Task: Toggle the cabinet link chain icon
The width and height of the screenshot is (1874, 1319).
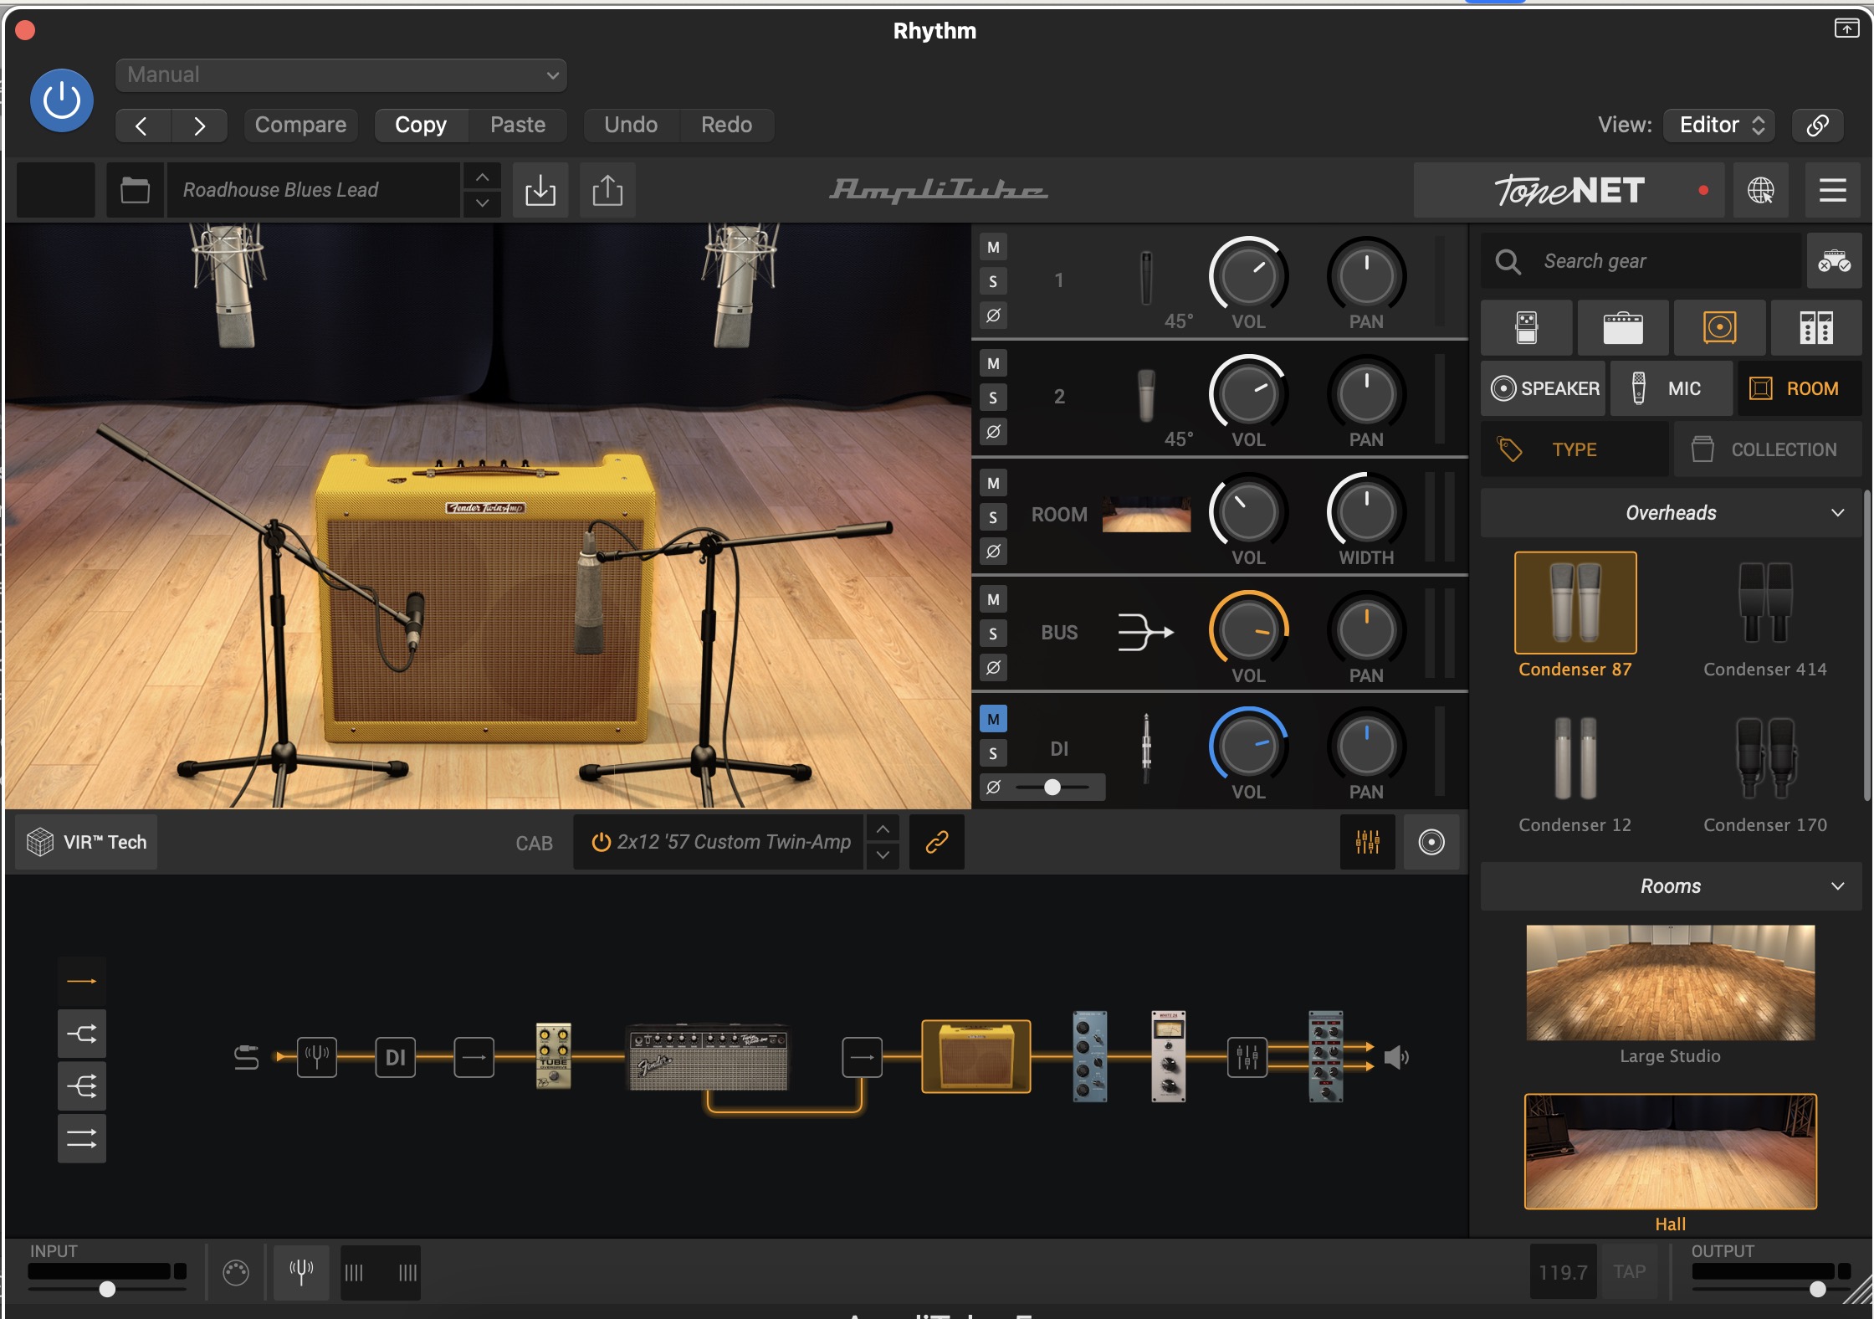Action: click(936, 842)
